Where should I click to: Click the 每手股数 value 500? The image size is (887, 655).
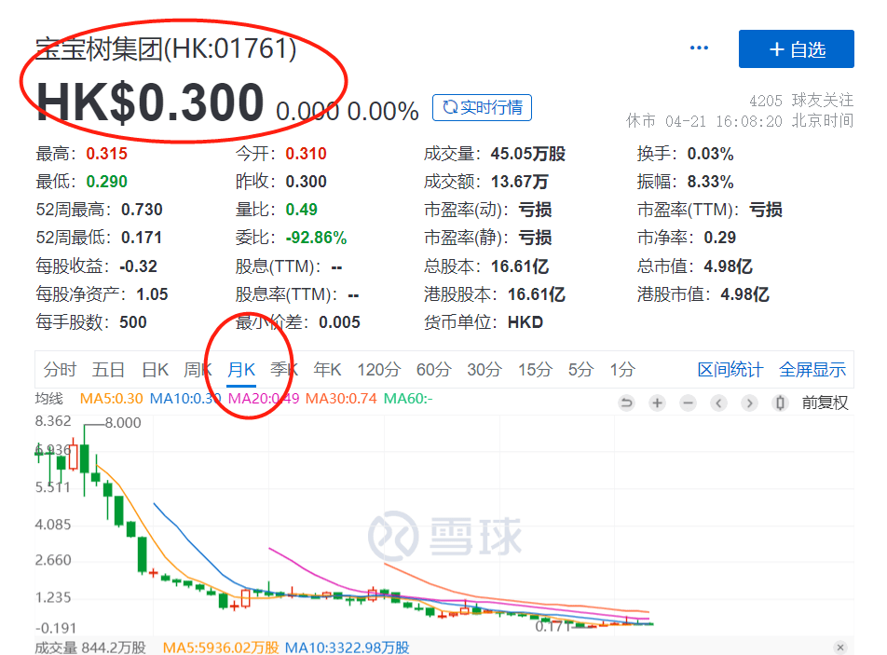[133, 321]
